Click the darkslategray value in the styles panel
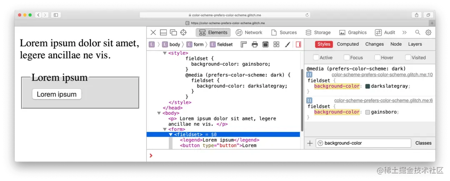Viewport: 450px width, 181px height. click(x=390, y=86)
